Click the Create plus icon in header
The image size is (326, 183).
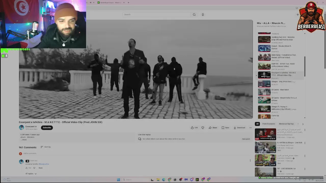pos(297,14)
